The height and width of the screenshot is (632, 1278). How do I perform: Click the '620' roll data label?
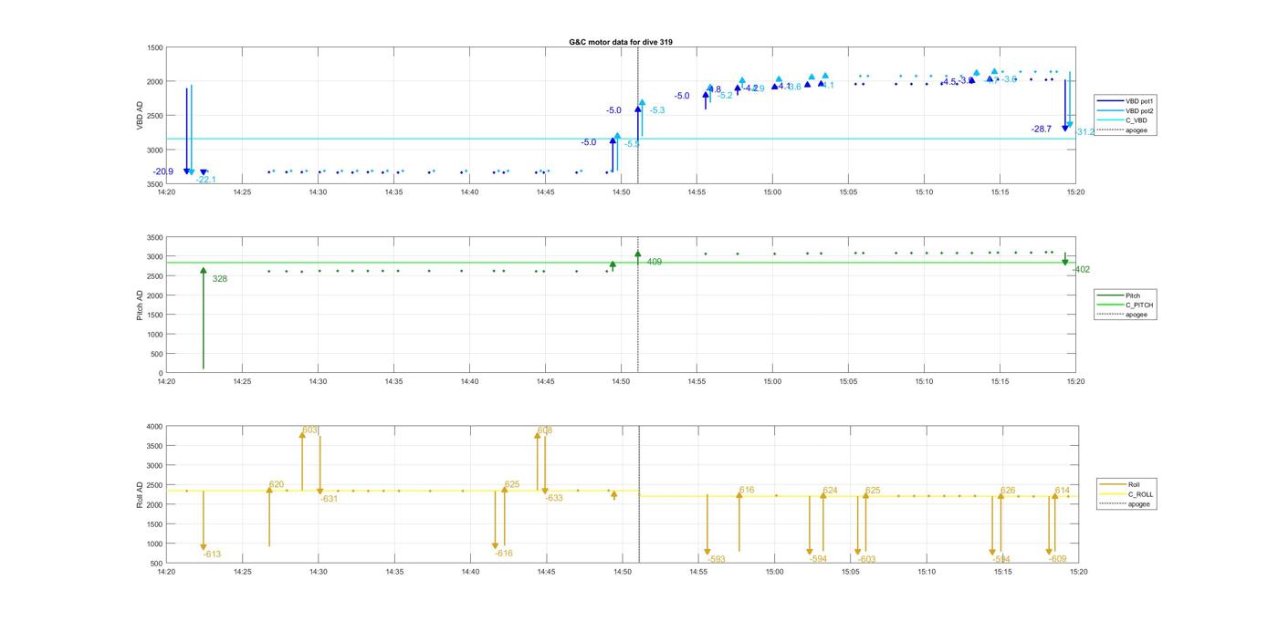click(x=277, y=485)
